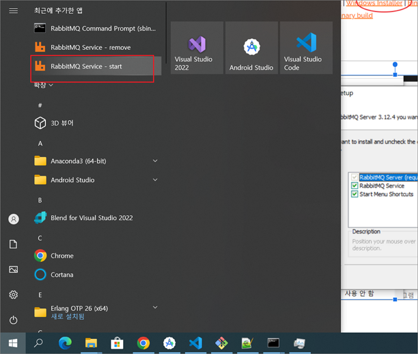Click the Windows Start button
The width and height of the screenshot is (418, 354).
pos(13,343)
